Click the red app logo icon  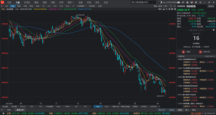coord(2,2)
